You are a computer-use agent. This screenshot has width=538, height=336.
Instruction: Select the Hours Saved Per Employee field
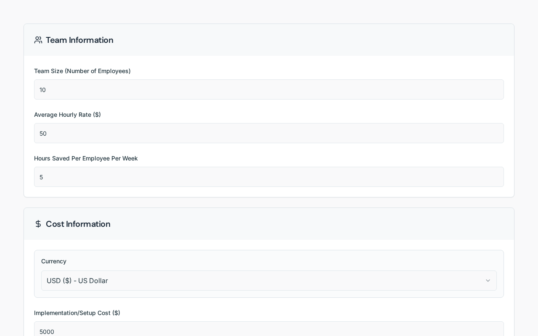tap(269, 177)
